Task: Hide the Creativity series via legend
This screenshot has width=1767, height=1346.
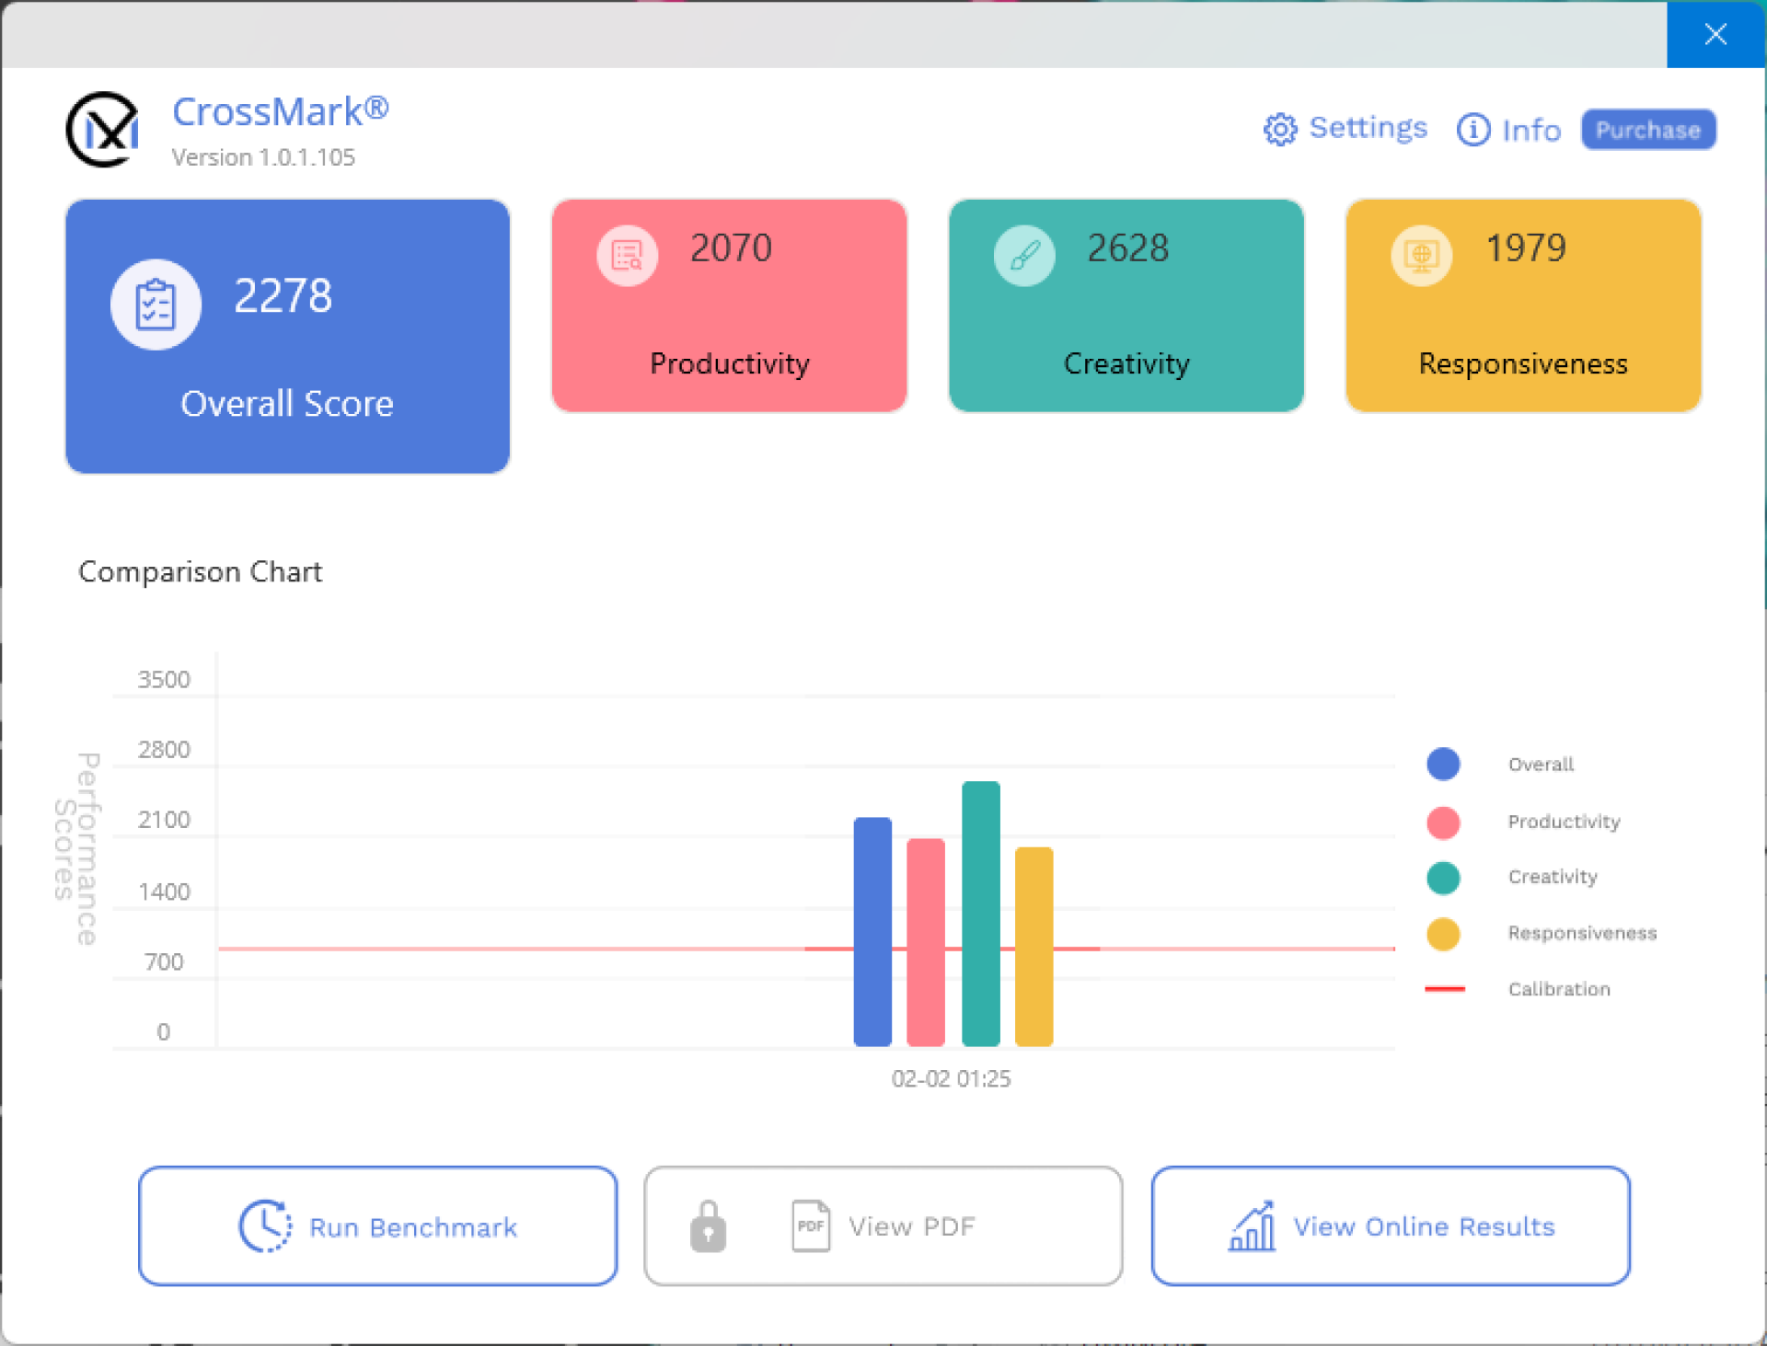Action: 1443,878
